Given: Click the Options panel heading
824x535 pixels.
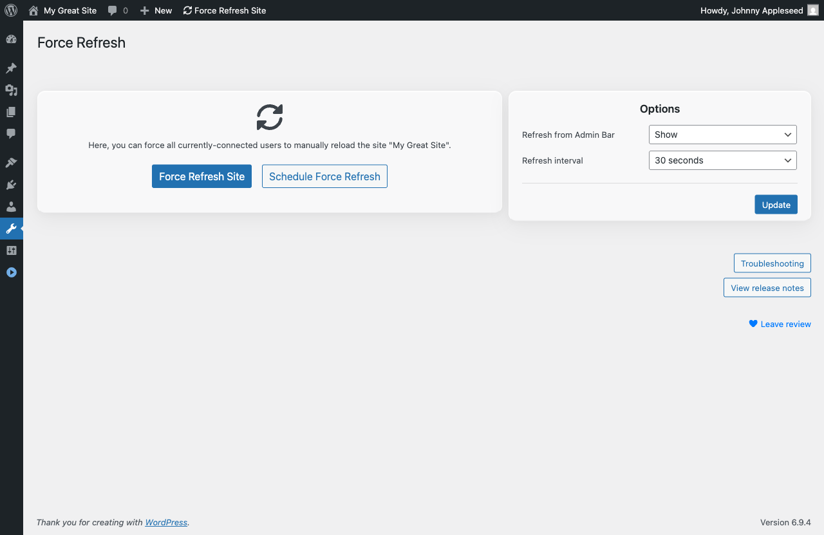Looking at the screenshot, I should (660, 109).
